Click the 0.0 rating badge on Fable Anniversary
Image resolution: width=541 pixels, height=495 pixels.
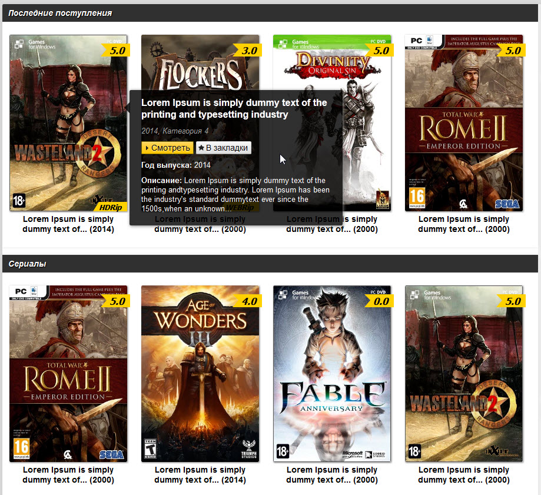pos(380,301)
